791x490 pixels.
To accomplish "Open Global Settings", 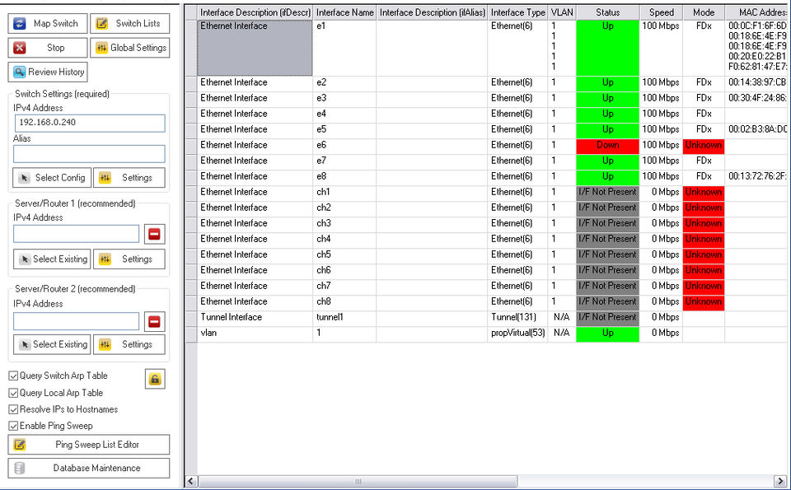I will tap(129, 48).
